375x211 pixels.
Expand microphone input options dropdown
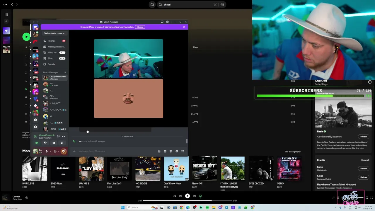[50, 151]
